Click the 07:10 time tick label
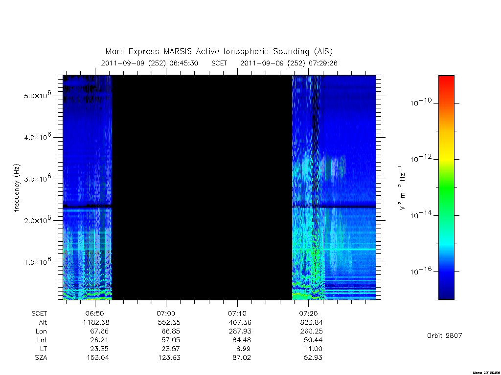Screen dimensions: 501x375 237,313
